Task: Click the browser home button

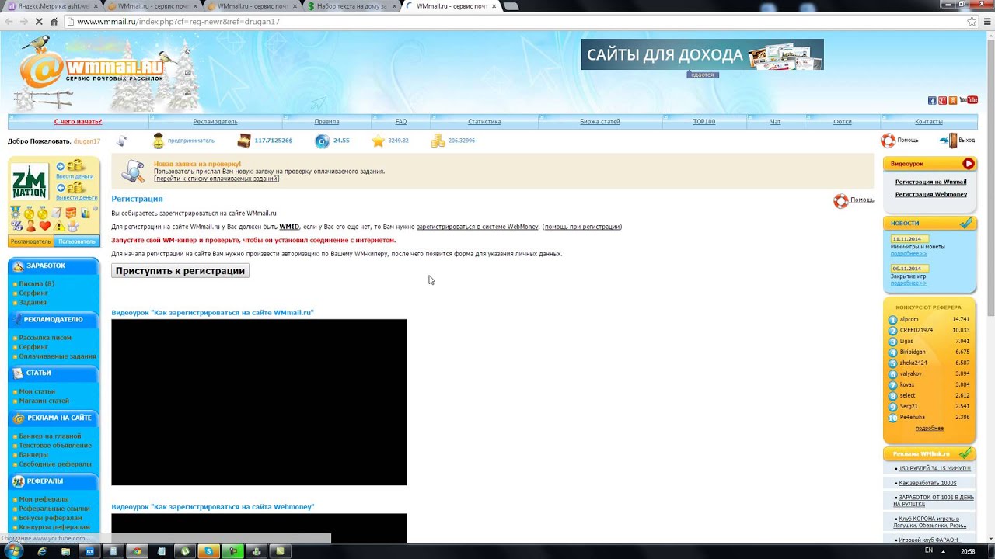Action: point(54,22)
